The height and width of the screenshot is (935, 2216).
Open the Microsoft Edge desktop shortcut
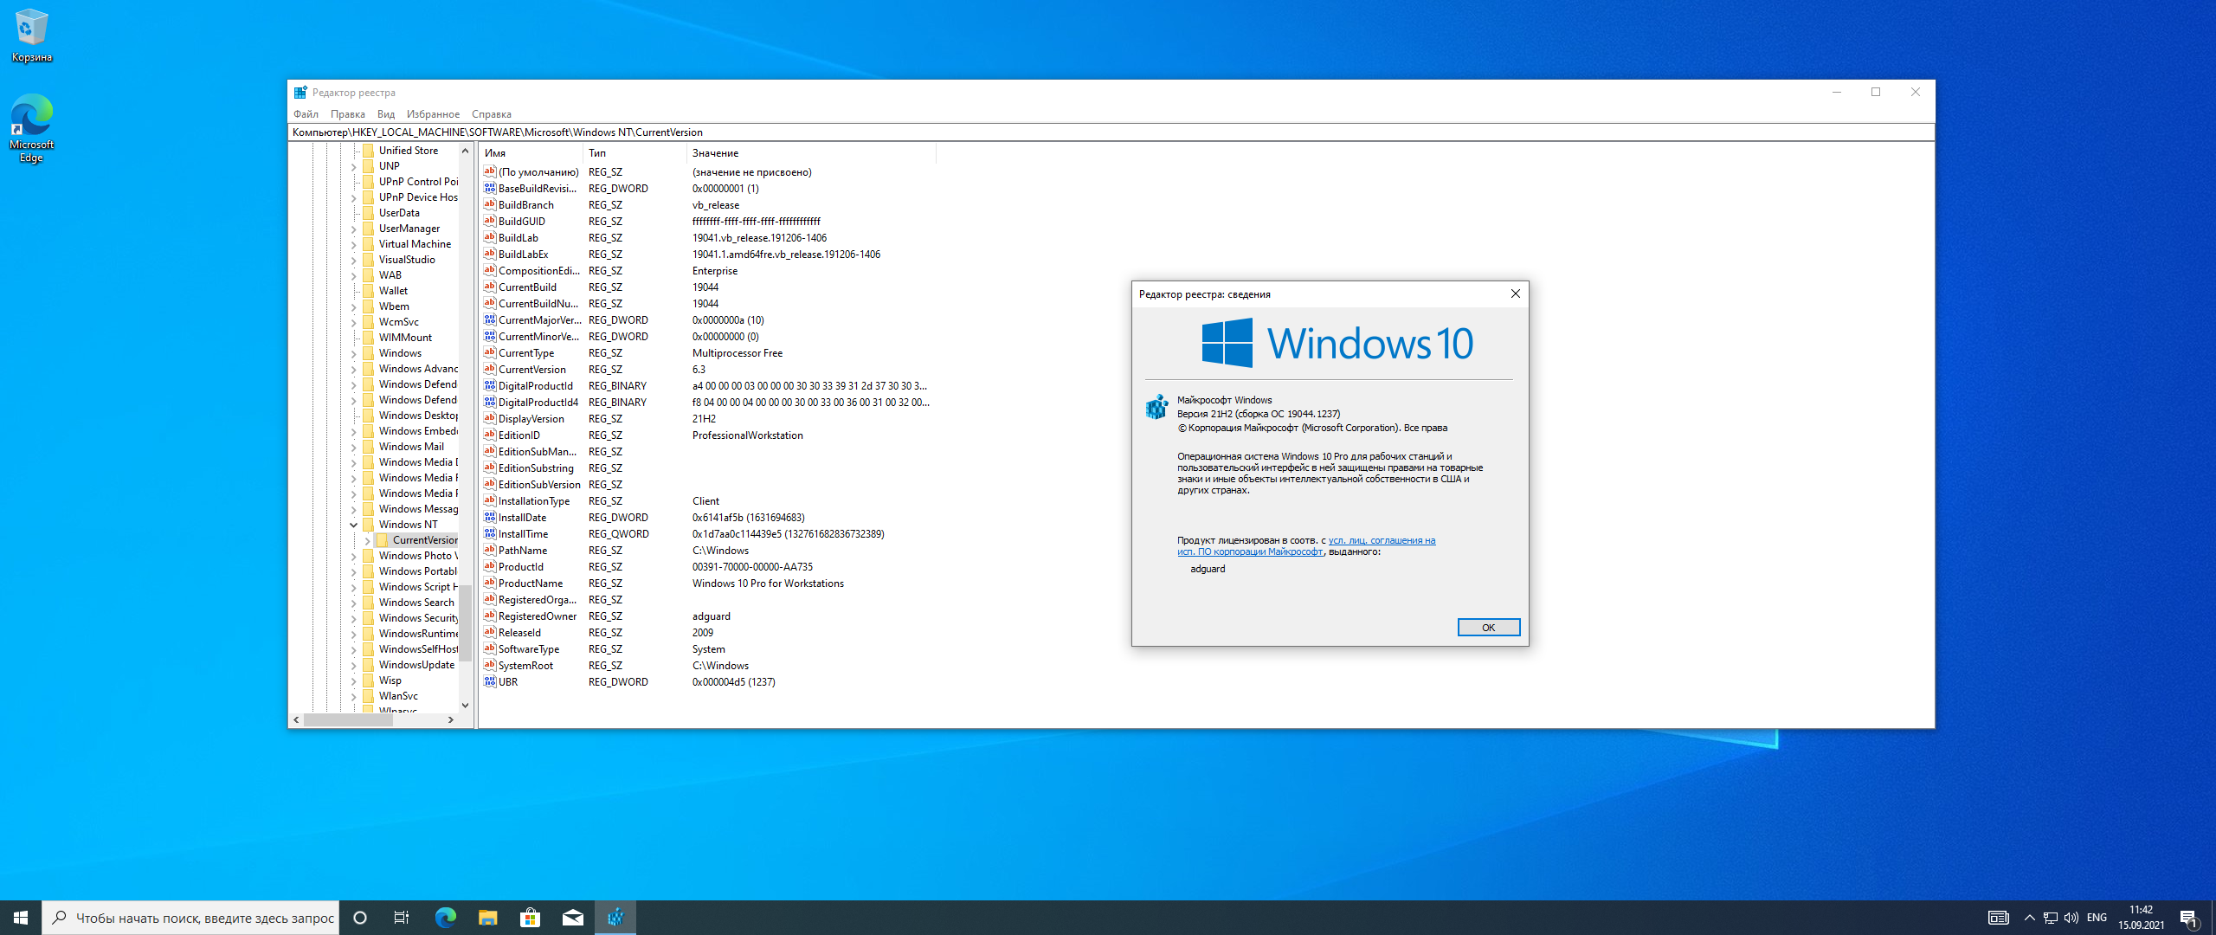[x=31, y=128]
